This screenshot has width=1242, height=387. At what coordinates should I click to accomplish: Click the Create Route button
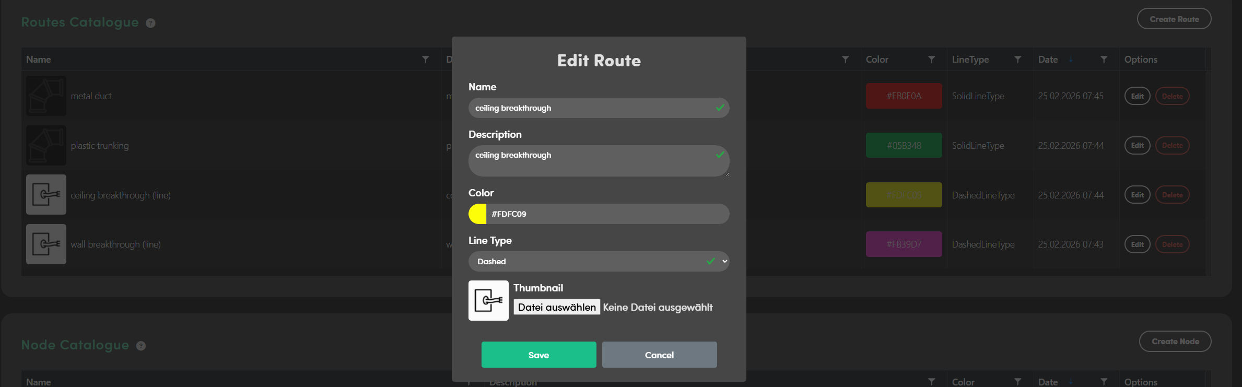point(1174,19)
